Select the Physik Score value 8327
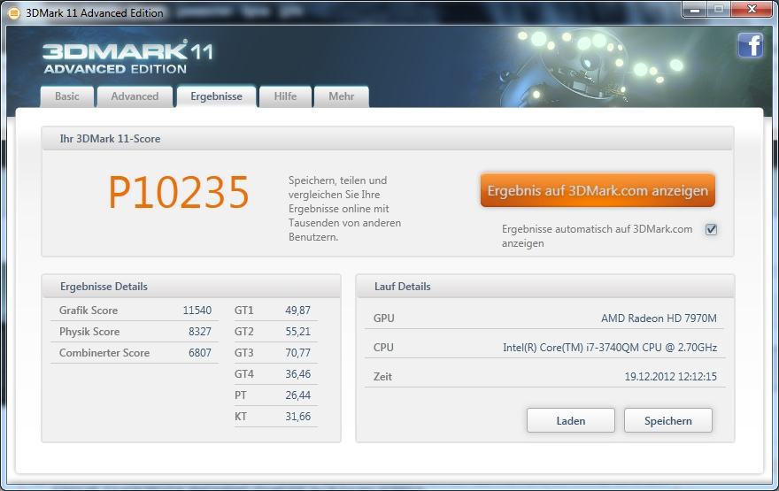The height and width of the screenshot is (491, 779). pos(200,332)
